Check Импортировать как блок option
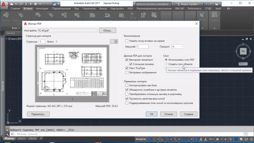Screen dimensions: 254x143 point(127,85)
